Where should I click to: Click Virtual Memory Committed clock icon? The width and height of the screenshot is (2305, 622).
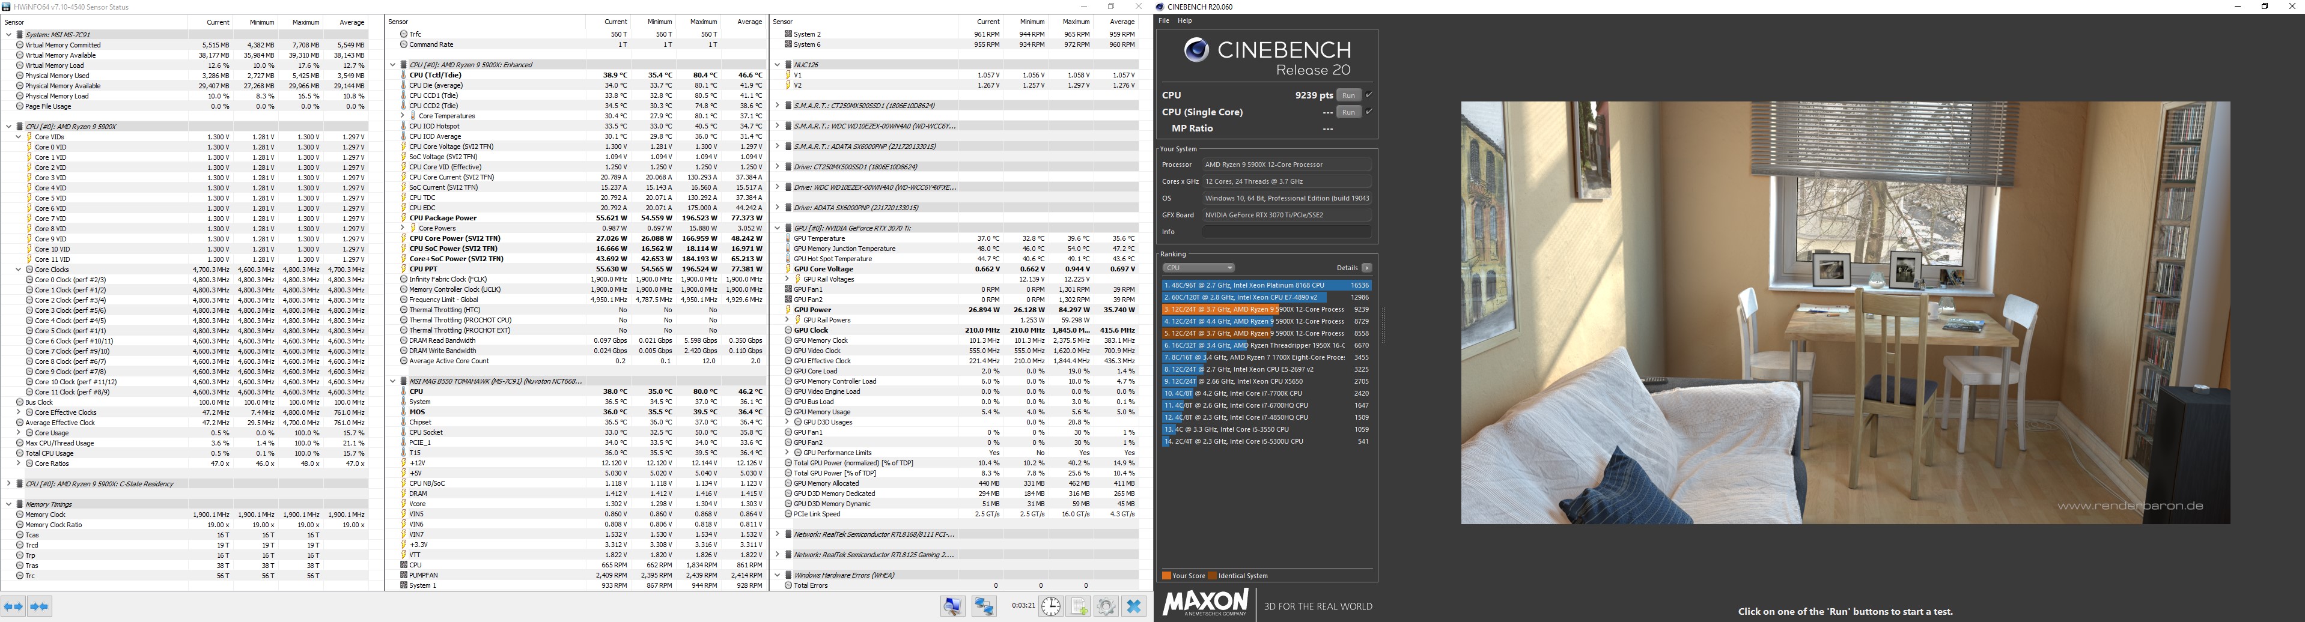pos(20,44)
